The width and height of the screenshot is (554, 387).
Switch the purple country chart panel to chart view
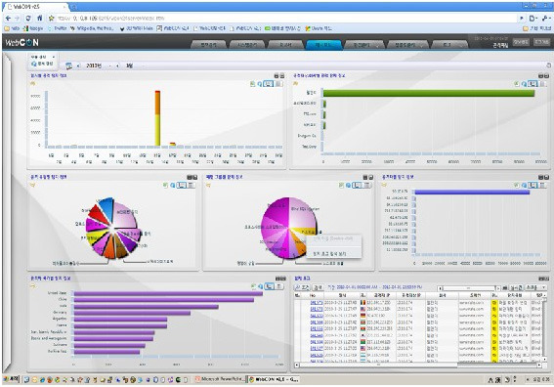(270, 286)
